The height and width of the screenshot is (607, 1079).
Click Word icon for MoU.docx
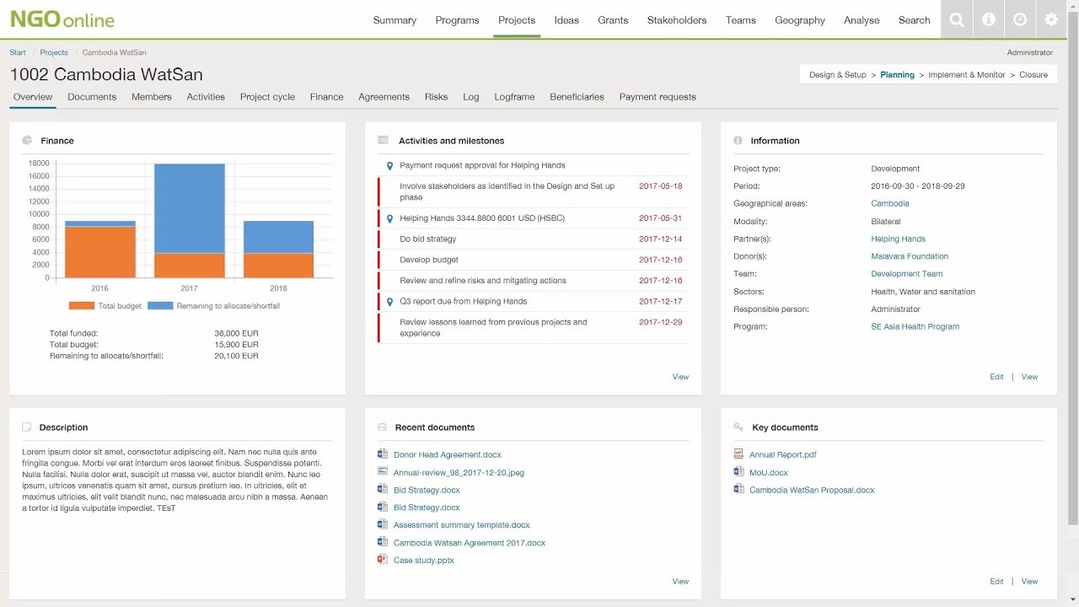click(x=738, y=472)
